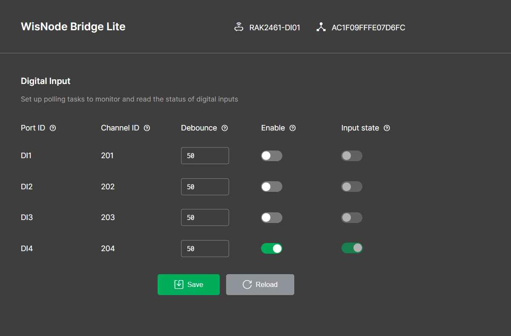Screen dimensions: 511x336
Task: Click the help icon next to Debounce
Action: [225, 128]
